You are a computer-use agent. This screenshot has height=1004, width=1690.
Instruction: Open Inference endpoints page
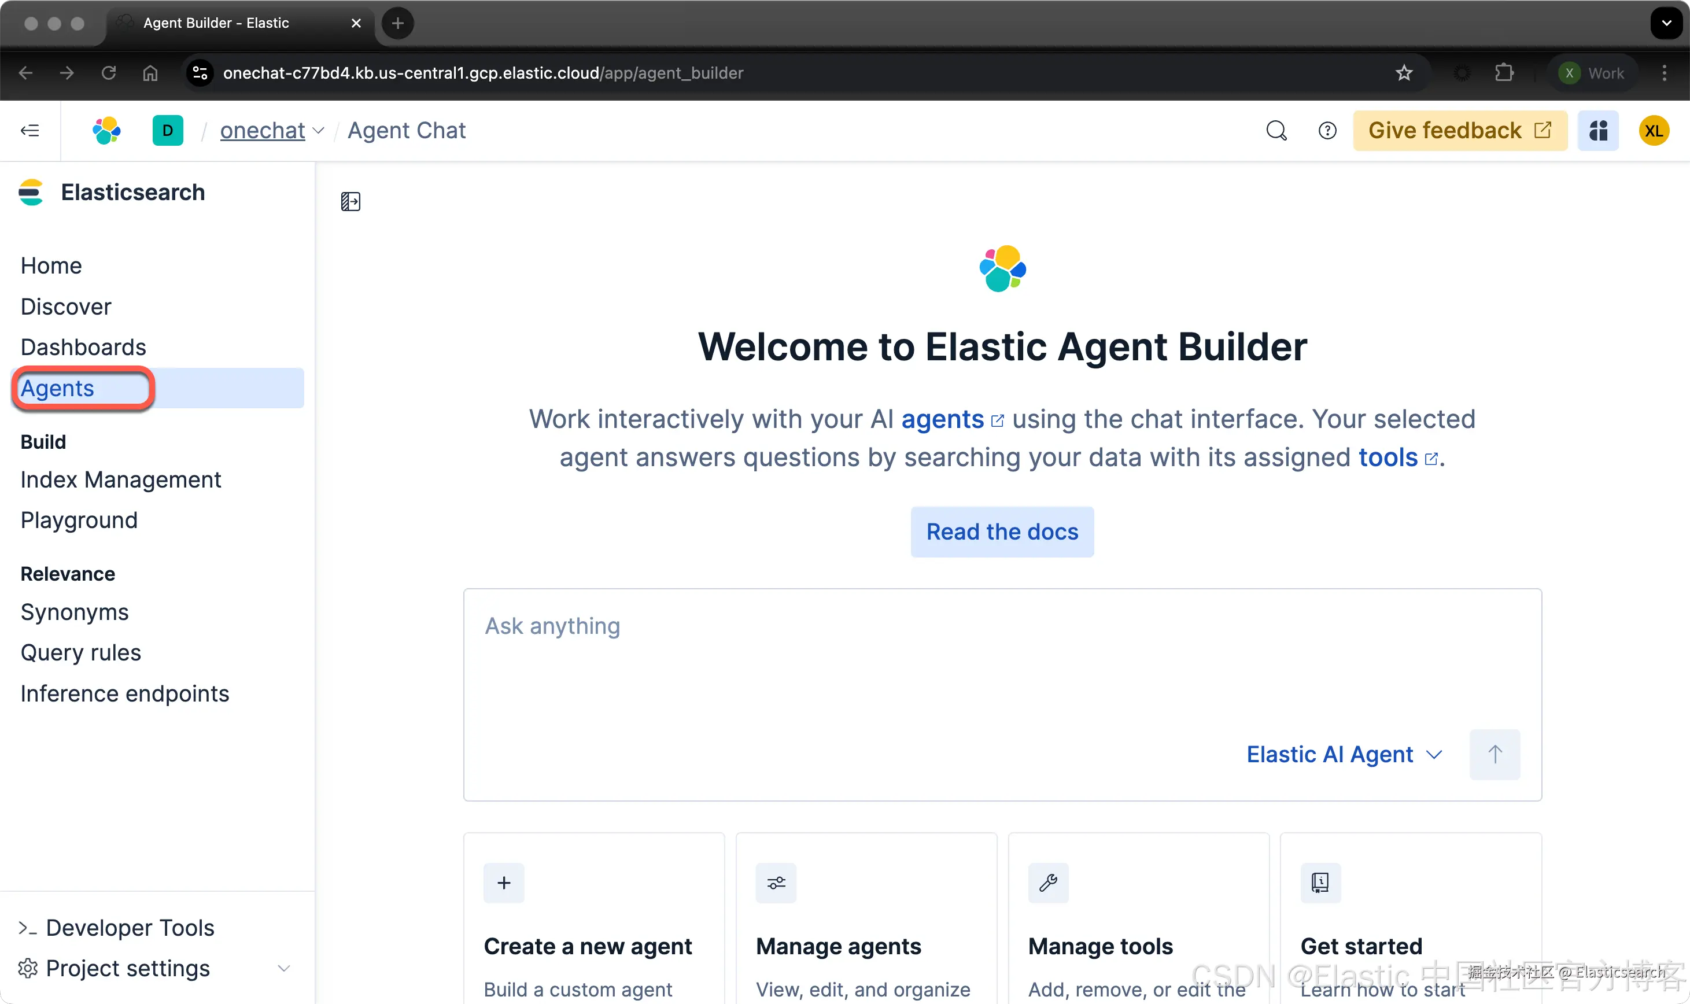(x=124, y=693)
